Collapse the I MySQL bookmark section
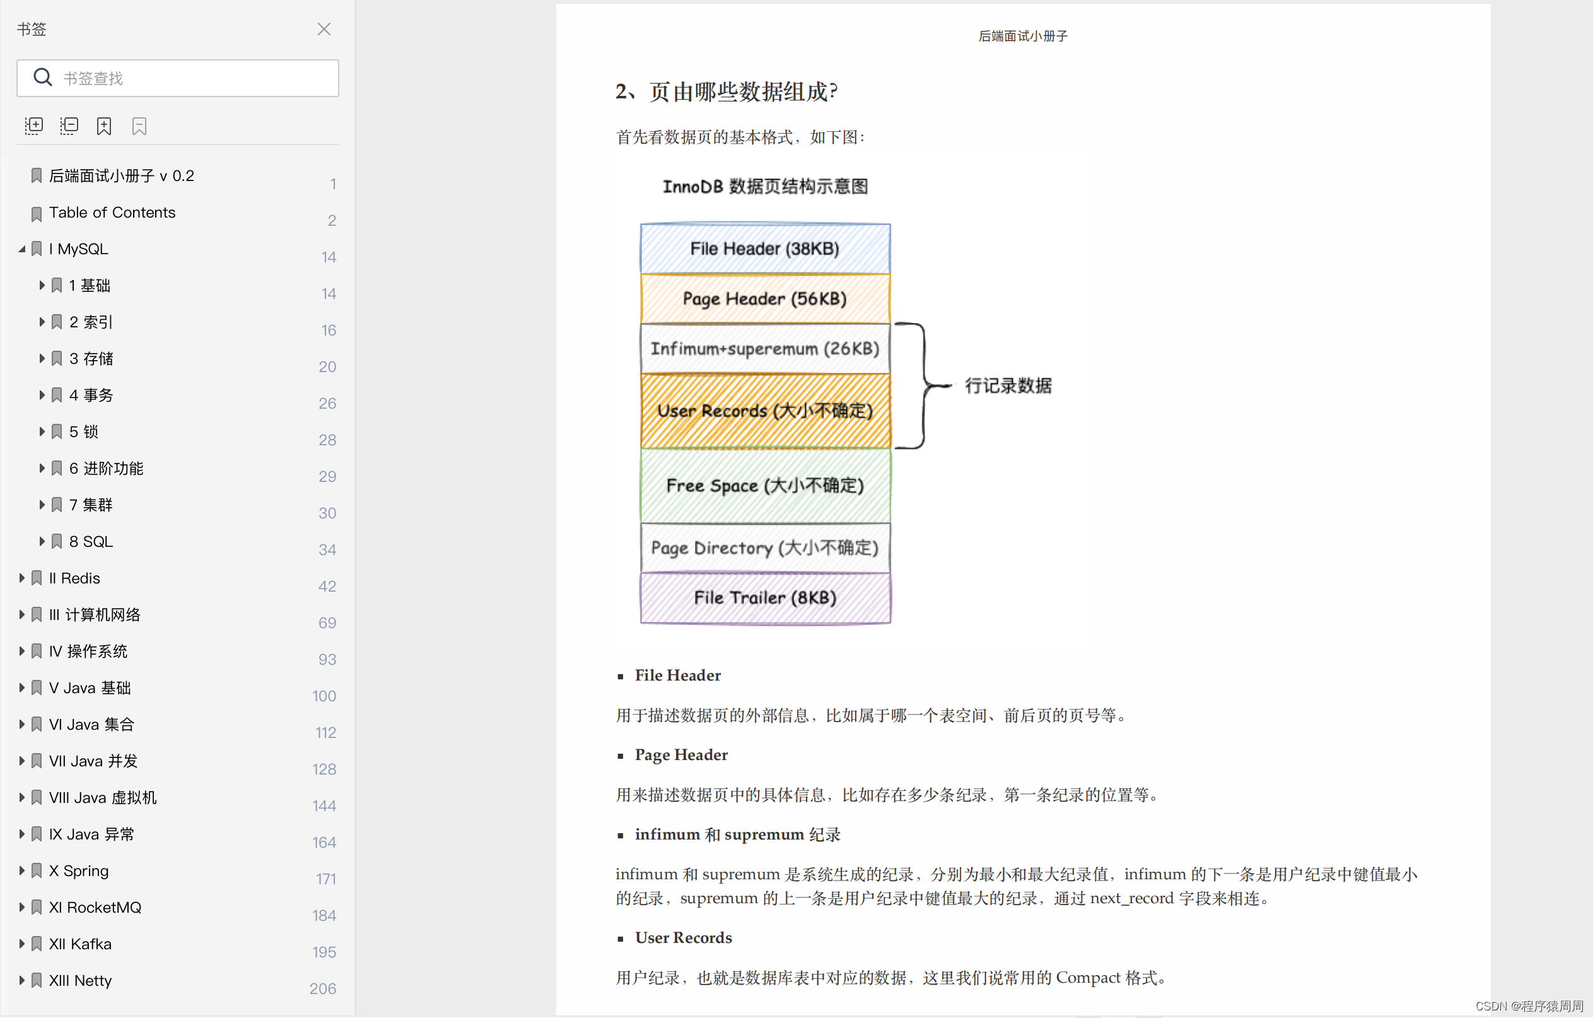1593x1018 pixels. 22,249
